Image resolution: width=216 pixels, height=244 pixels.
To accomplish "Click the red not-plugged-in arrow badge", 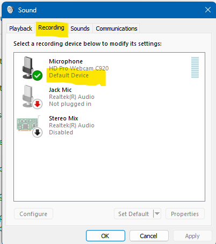I will coord(37,104).
